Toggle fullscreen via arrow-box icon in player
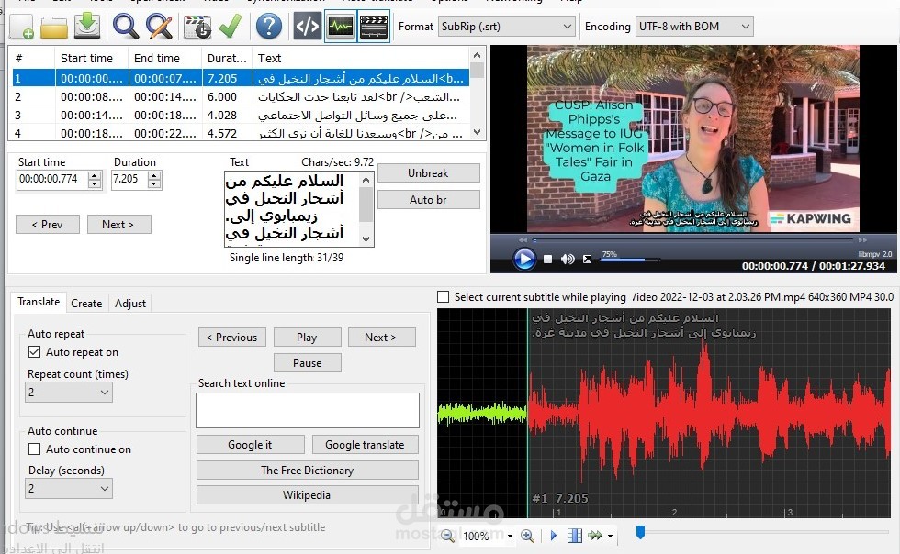The image size is (900, 554). click(x=587, y=260)
